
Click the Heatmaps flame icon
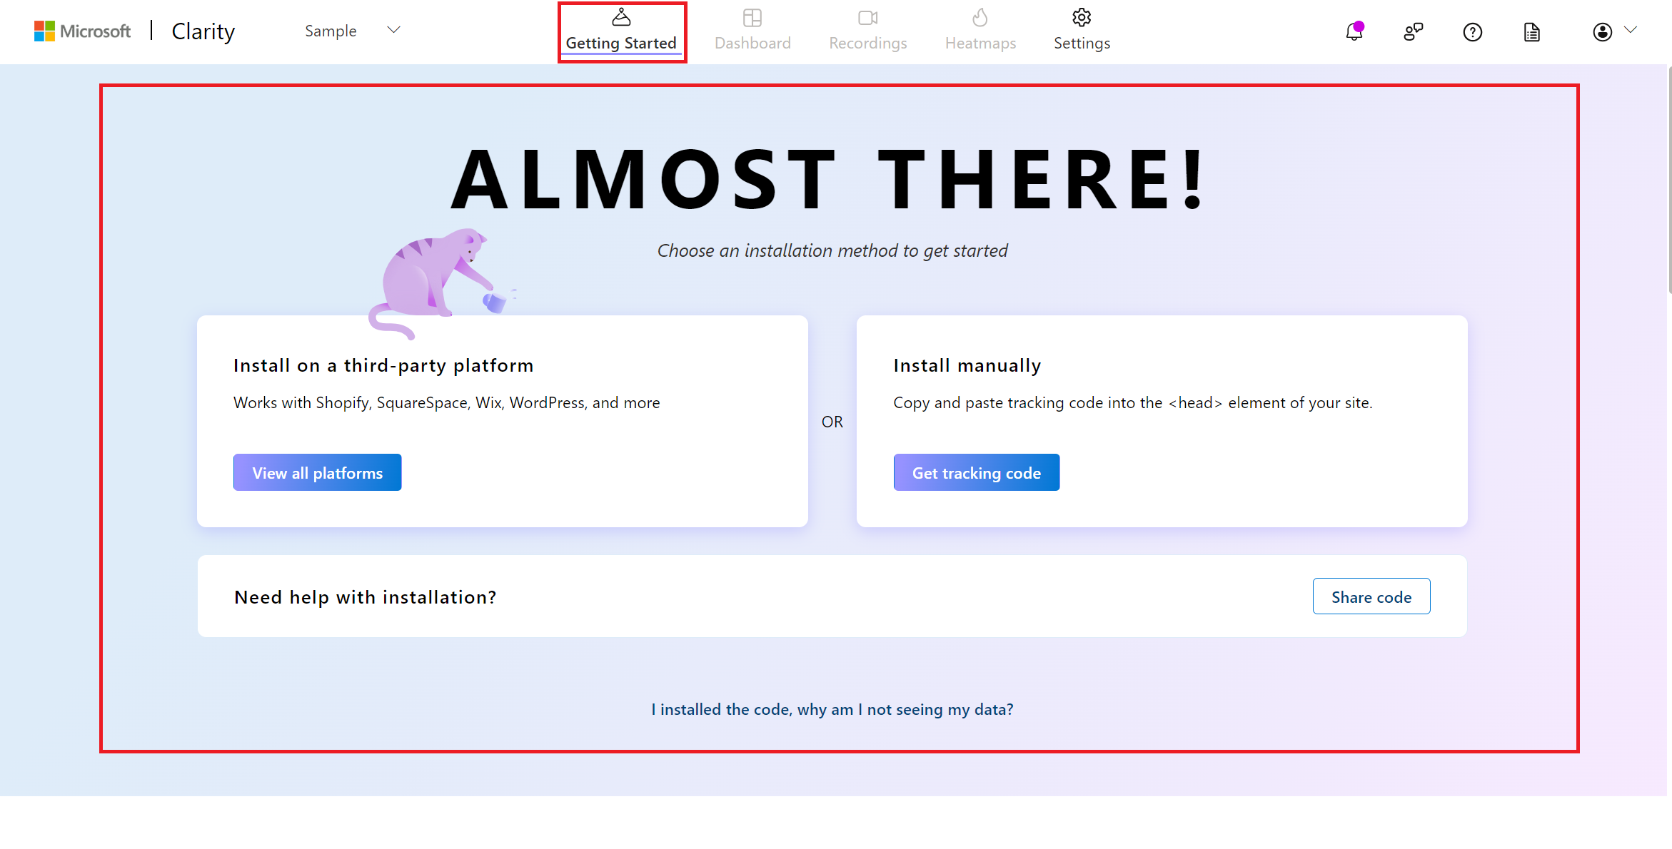(980, 17)
